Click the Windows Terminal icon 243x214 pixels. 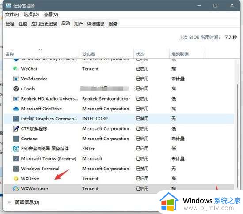[x=16, y=169]
